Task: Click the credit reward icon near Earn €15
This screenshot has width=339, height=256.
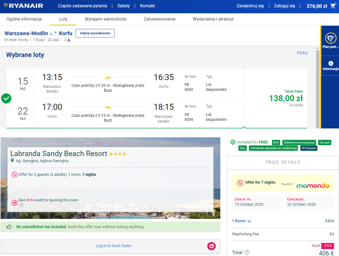Action: point(14,203)
